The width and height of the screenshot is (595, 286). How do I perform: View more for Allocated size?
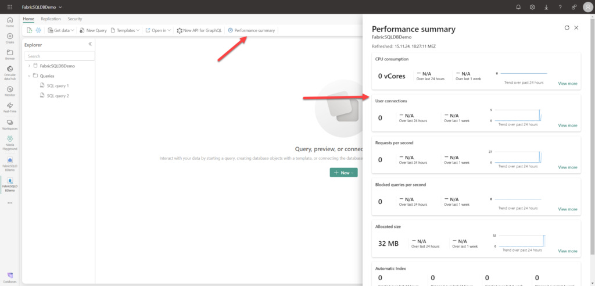click(x=568, y=251)
